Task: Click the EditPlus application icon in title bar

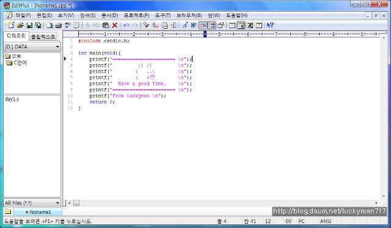Action: [7, 6]
